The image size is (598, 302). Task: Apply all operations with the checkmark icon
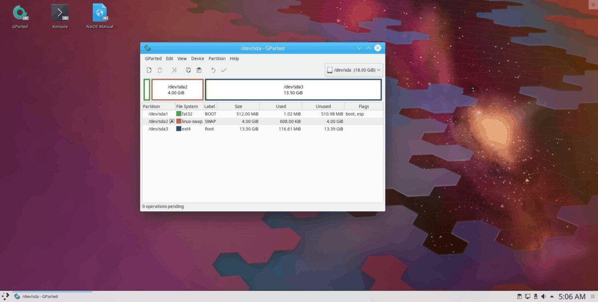(224, 70)
